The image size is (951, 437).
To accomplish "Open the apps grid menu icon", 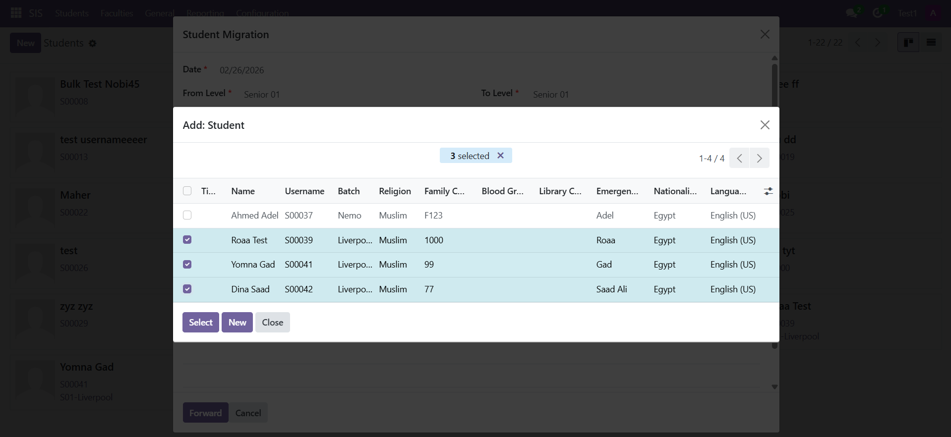I will [16, 13].
